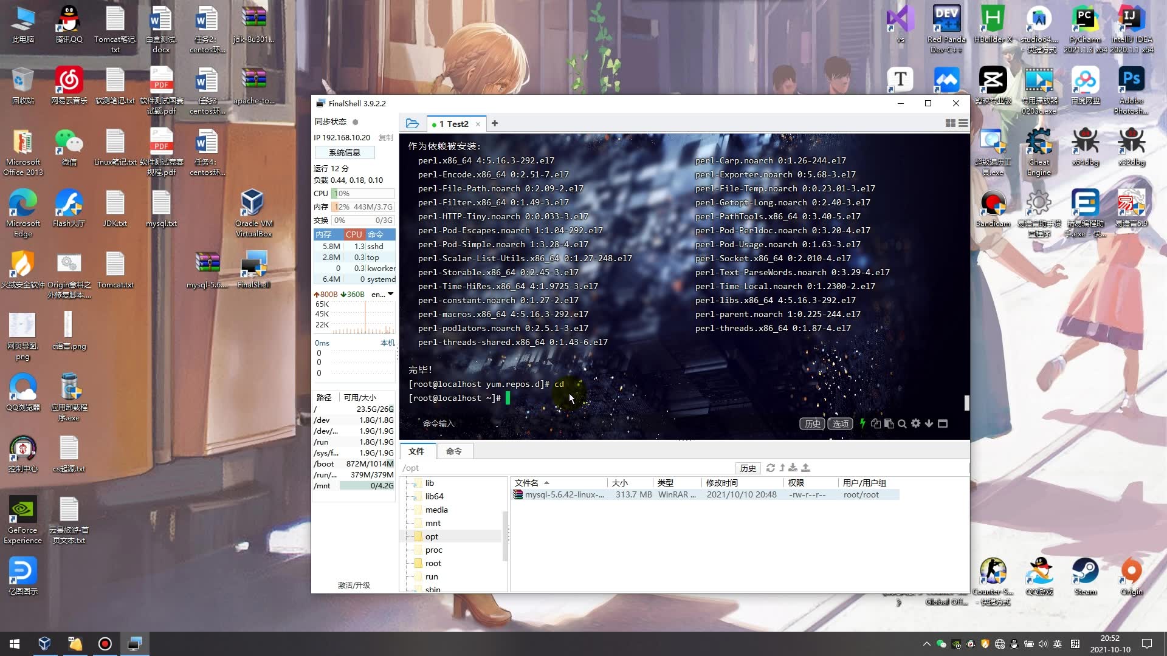
Task: Click the 激活/升级 activate upgrade link
Action: point(354,585)
